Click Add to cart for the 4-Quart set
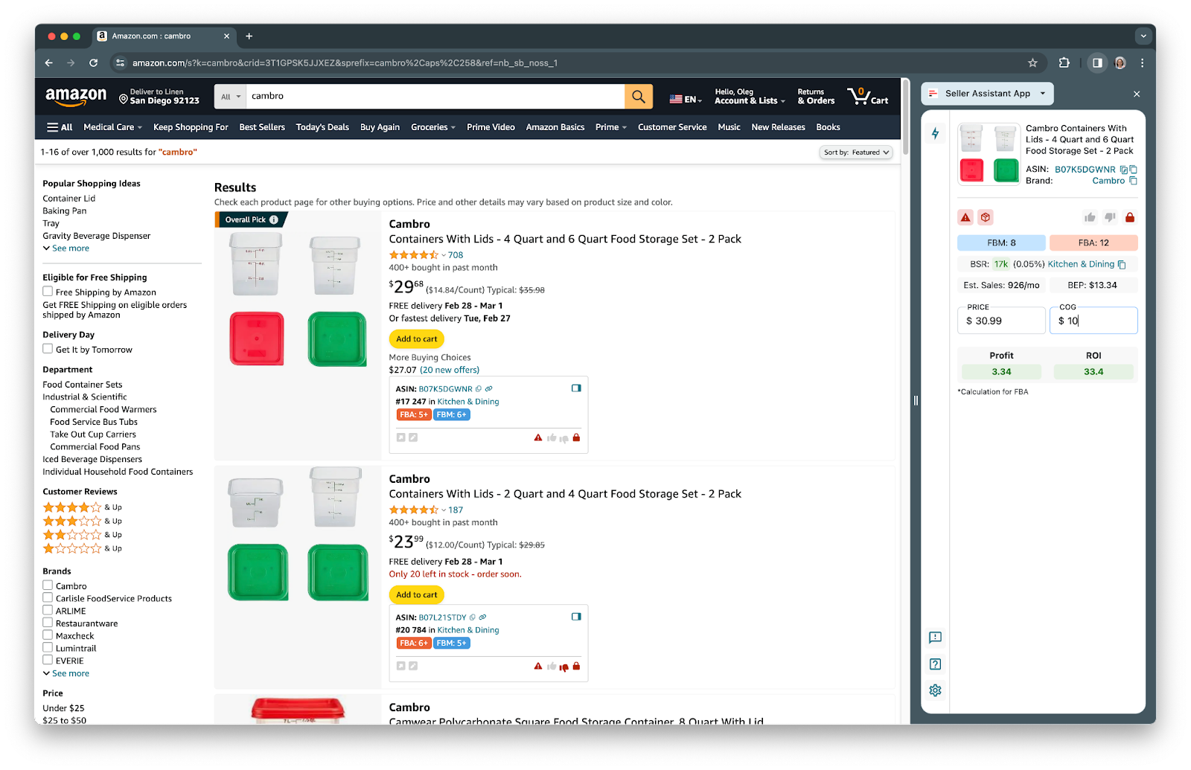Viewport: 1191px width, 770px height. click(x=416, y=339)
